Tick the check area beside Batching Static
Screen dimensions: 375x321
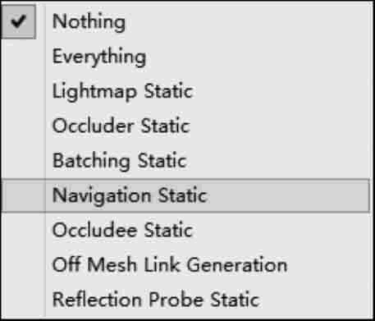[x=23, y=161]
